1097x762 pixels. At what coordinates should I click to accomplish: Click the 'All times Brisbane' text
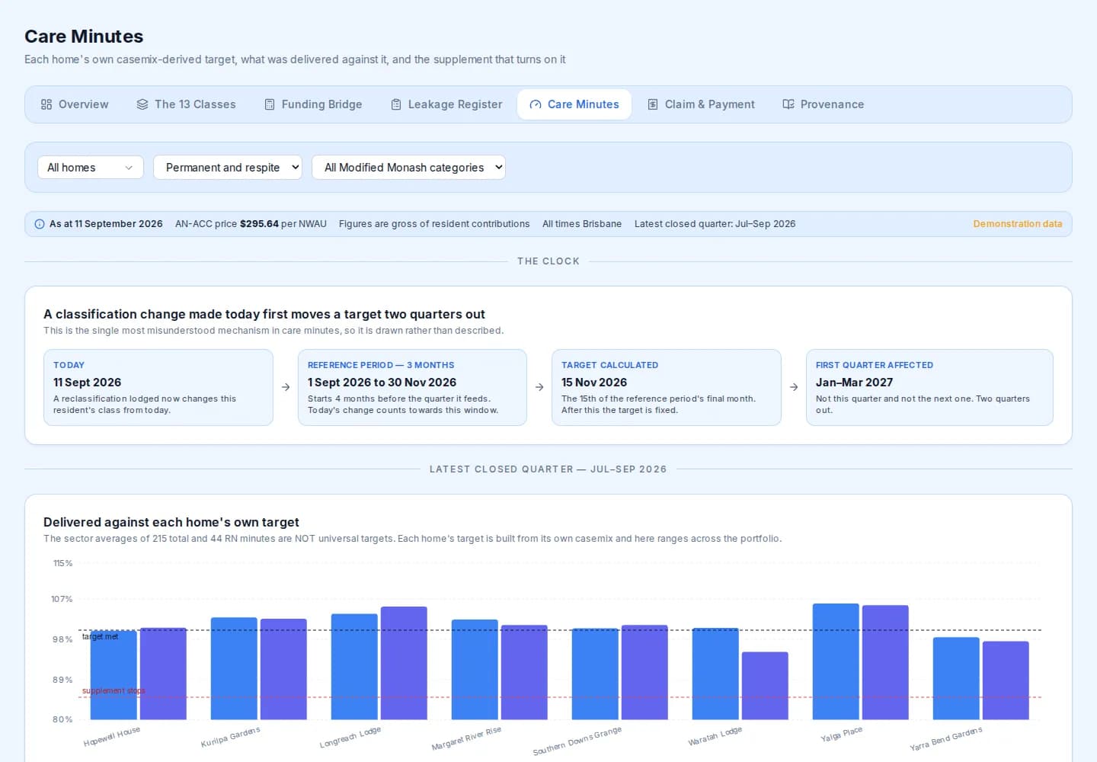pos(582,224)
